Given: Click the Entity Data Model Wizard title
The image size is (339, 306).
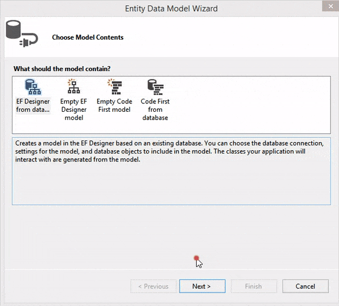Looking at the screenshot, I should [x=171, y=8].
